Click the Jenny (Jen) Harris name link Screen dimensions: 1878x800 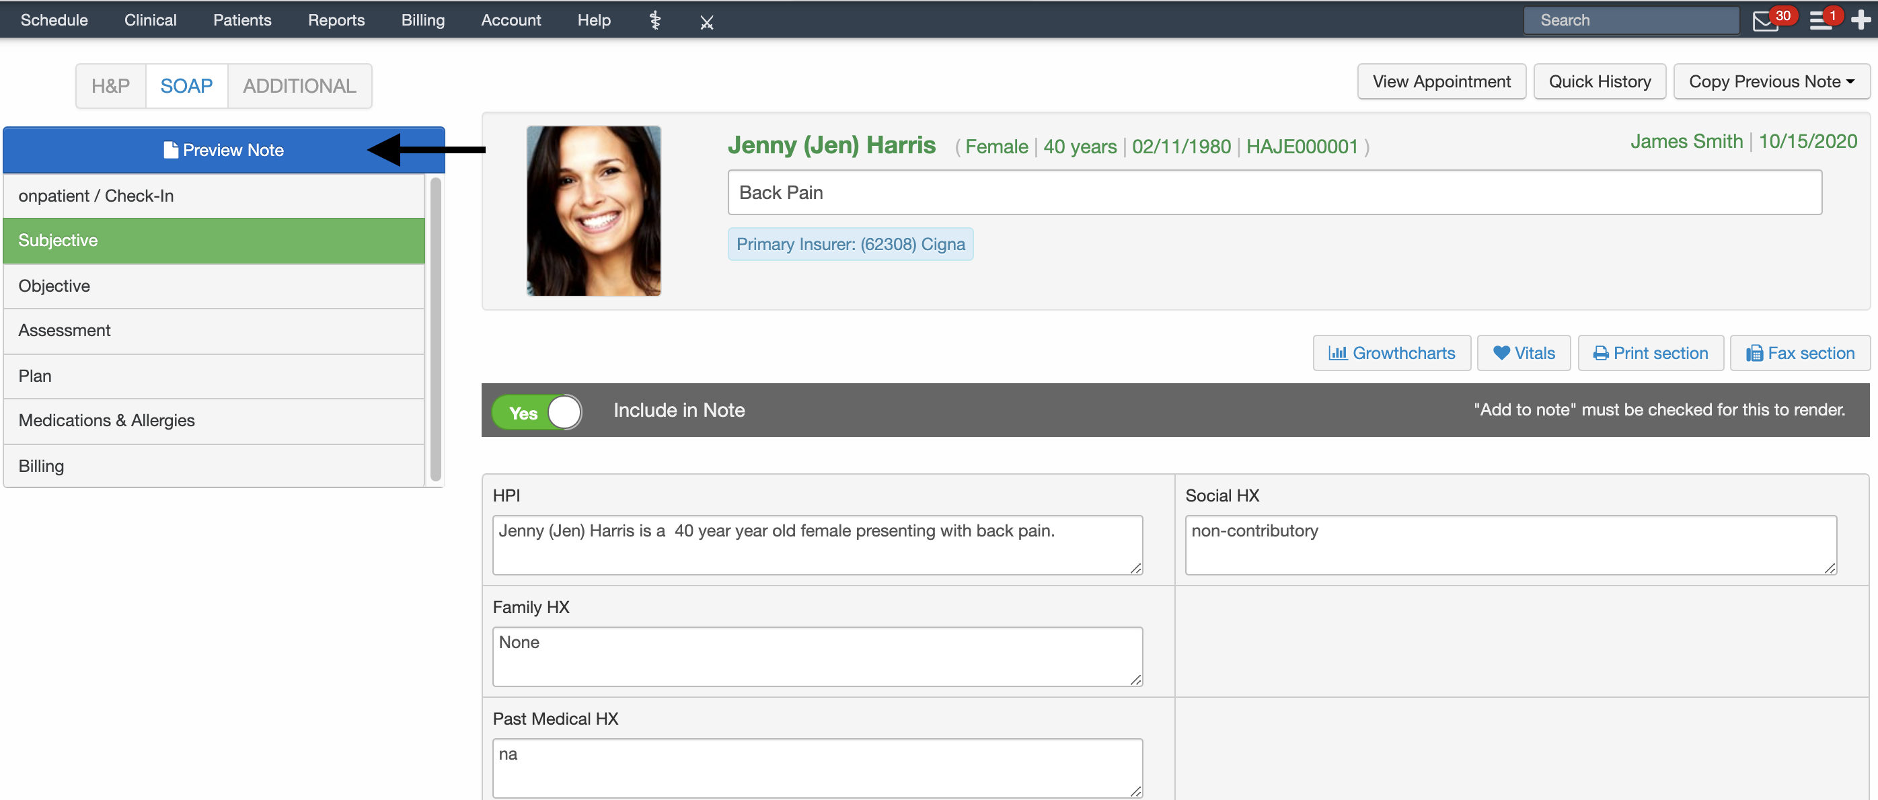click(x=831, y=145)
